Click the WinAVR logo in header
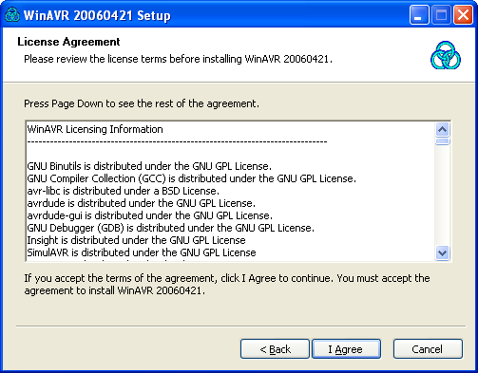The image size is (478, 373). [446, 55]
